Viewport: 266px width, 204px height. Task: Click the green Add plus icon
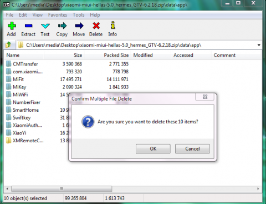(12, 26)
